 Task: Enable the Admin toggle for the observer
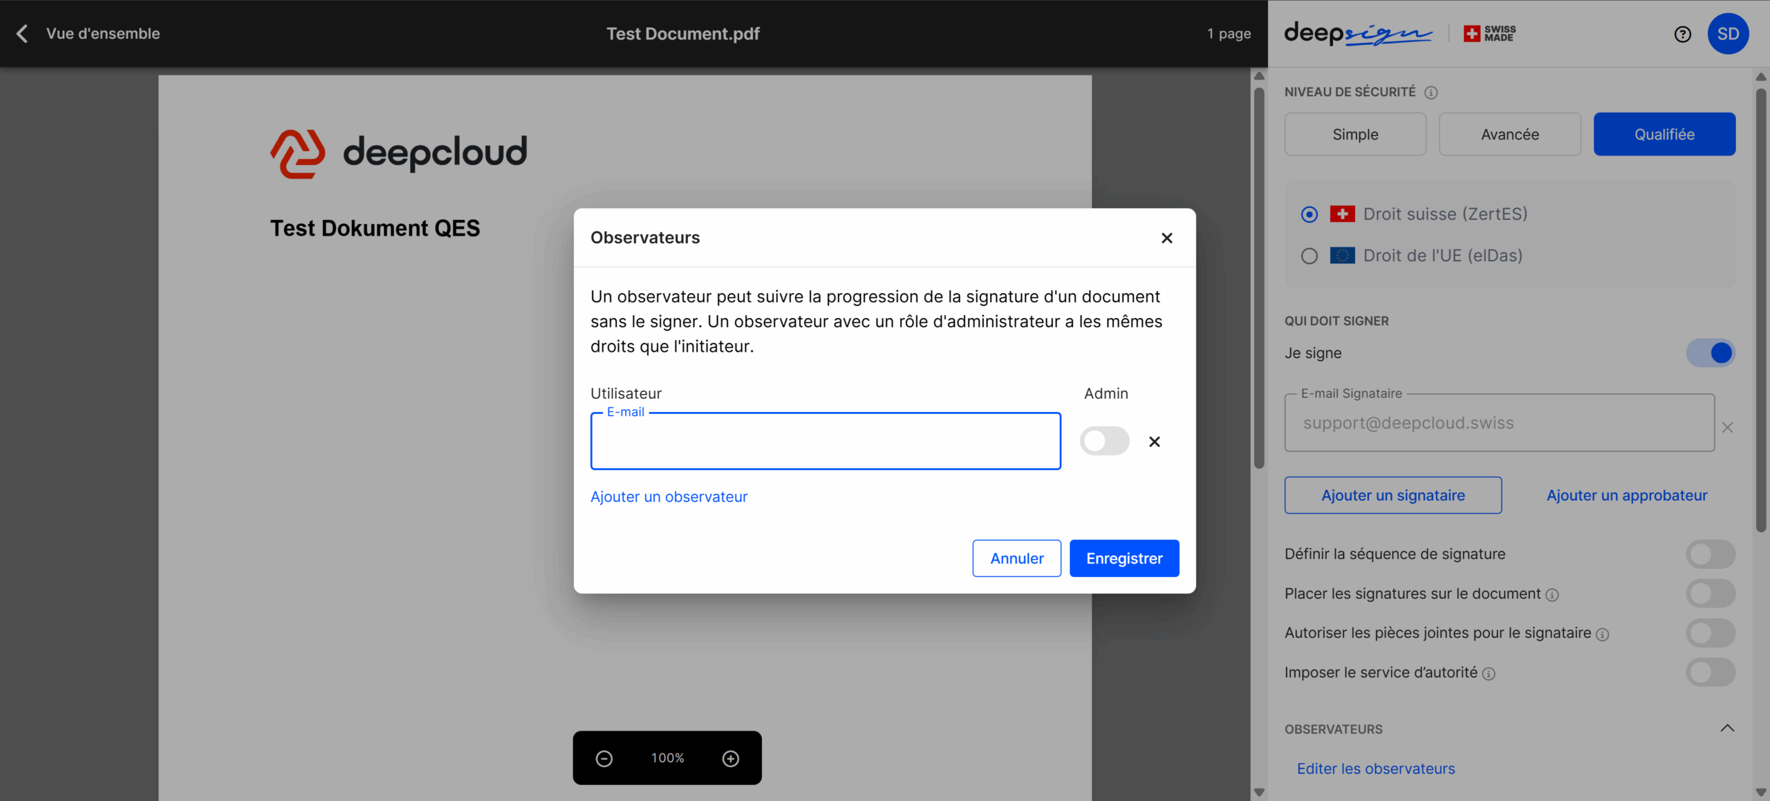pyautogui.click(x=1104, y=441)
